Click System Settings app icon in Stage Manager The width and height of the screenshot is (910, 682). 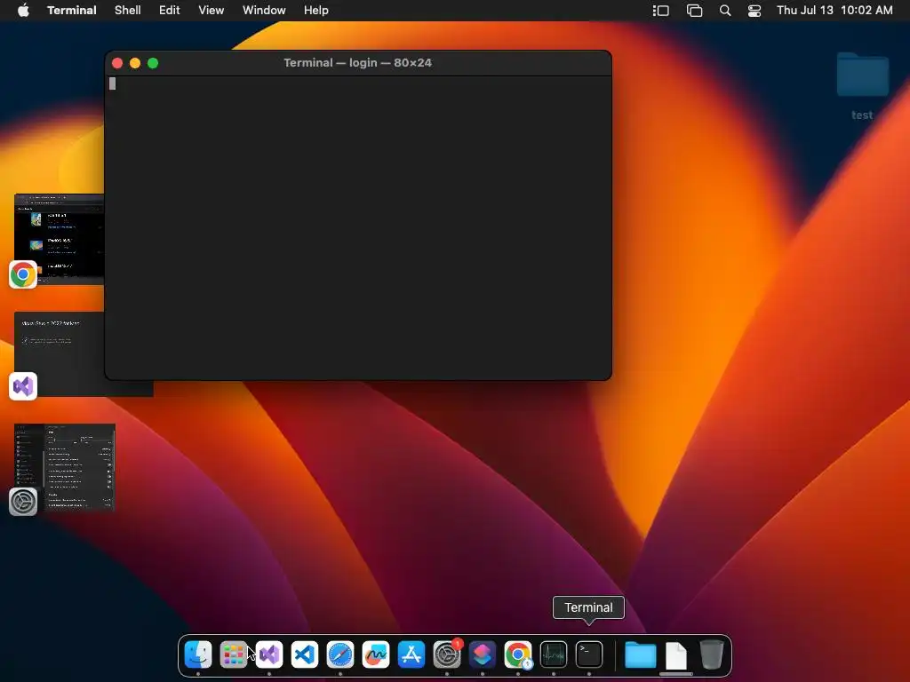(23, 502)
